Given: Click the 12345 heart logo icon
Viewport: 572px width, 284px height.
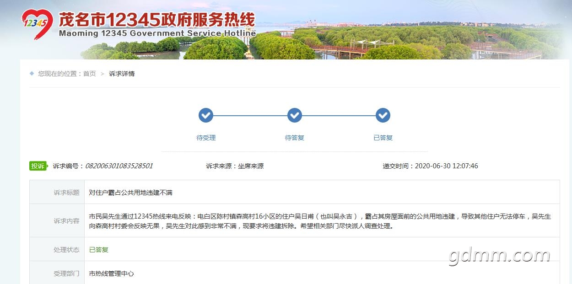Looking at the screenshot, I should tap(38, 23).
